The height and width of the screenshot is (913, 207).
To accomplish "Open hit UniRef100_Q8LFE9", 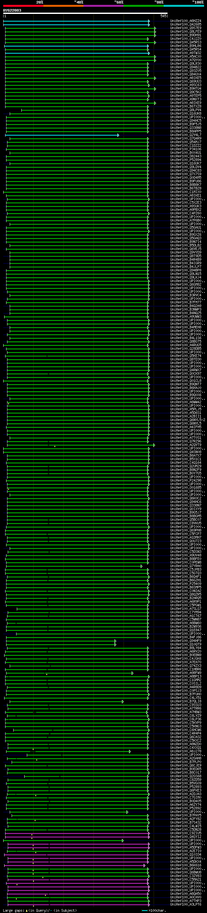I will tap(186, 31).
